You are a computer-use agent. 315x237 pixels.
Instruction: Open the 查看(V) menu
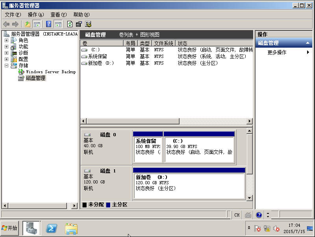pyautogui.click(x=58, y=15)
